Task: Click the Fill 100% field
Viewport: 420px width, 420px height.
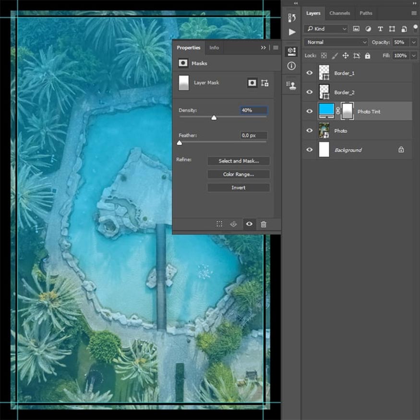Action: click(x=401, y=56)
